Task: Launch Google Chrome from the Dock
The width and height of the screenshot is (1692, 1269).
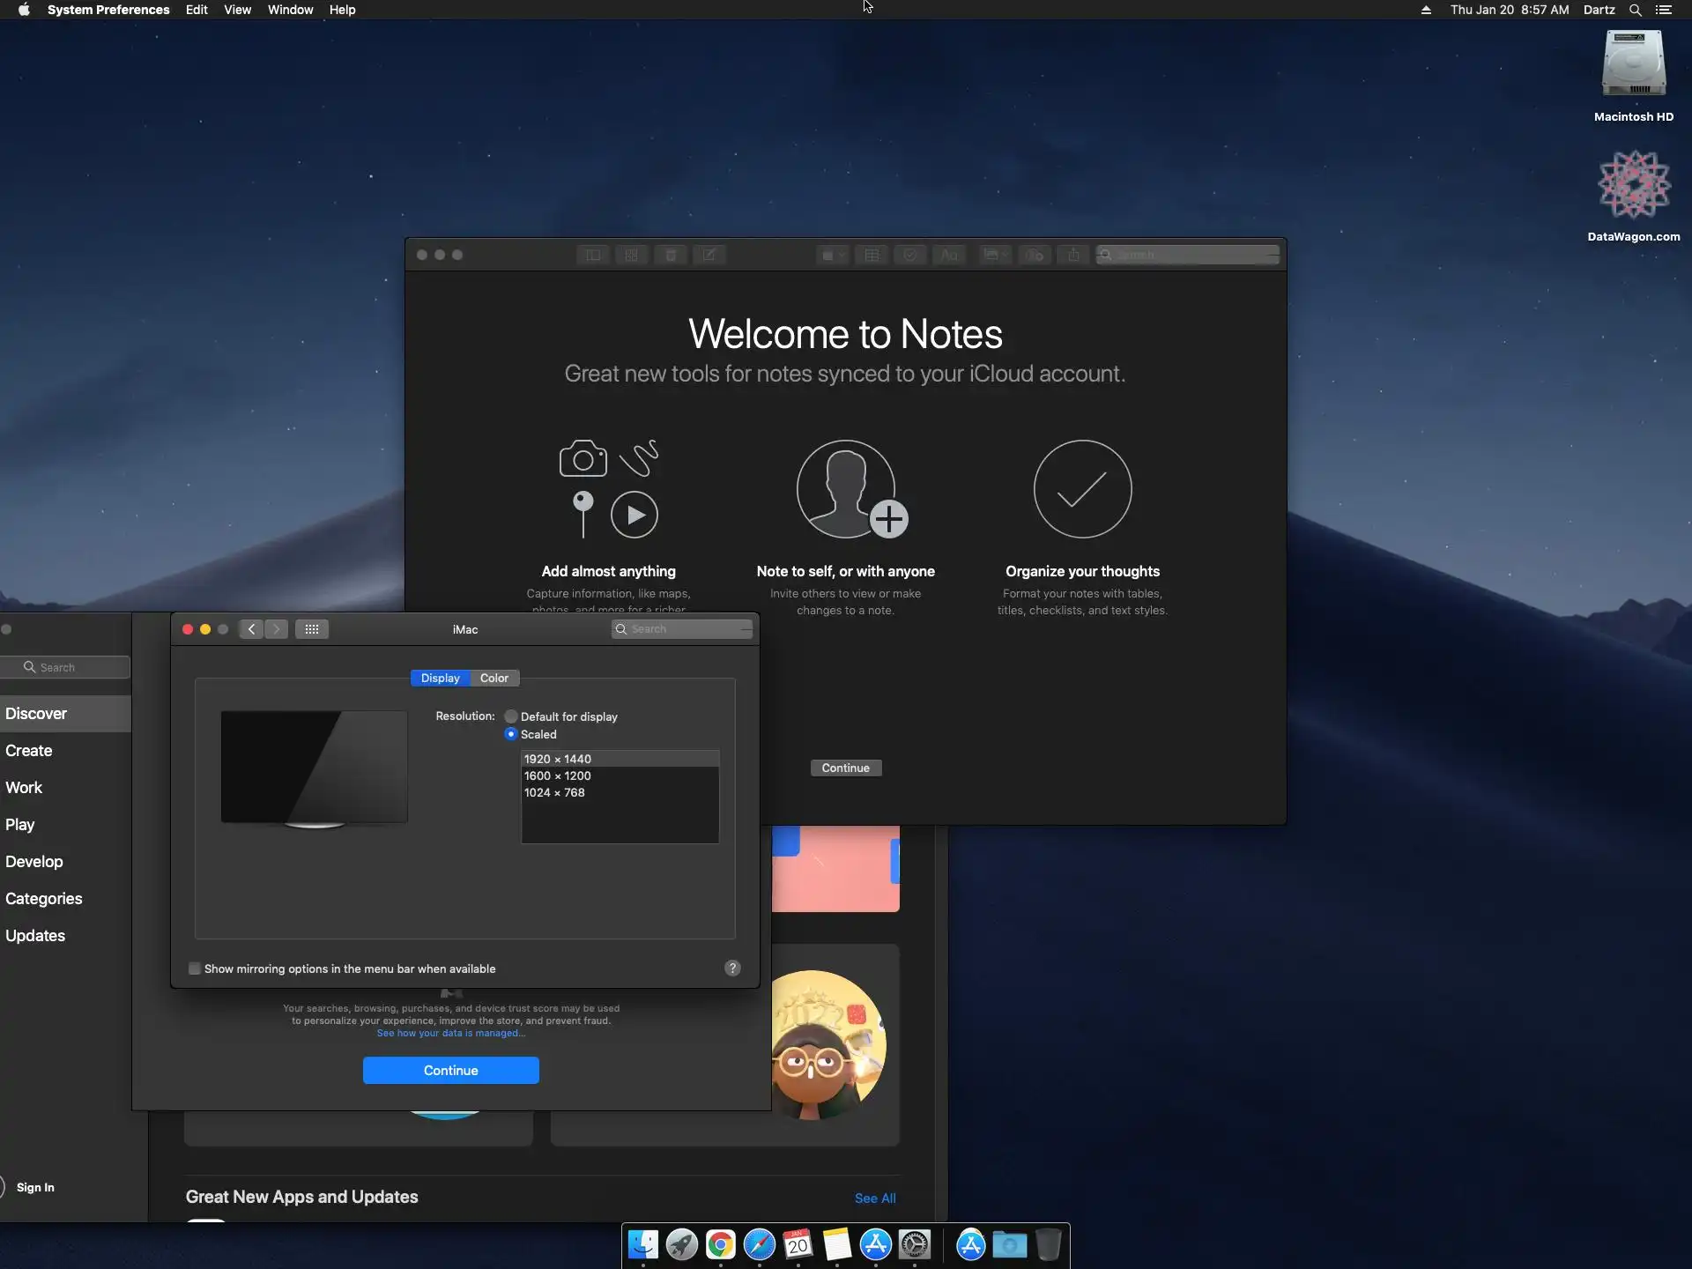Action: (x=720, y=1244)
